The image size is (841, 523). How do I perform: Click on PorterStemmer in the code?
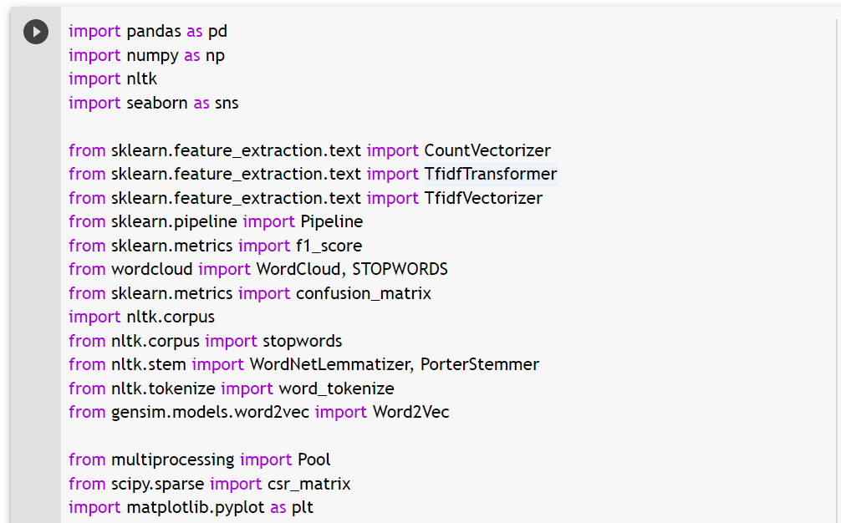(x=480, y=364)
